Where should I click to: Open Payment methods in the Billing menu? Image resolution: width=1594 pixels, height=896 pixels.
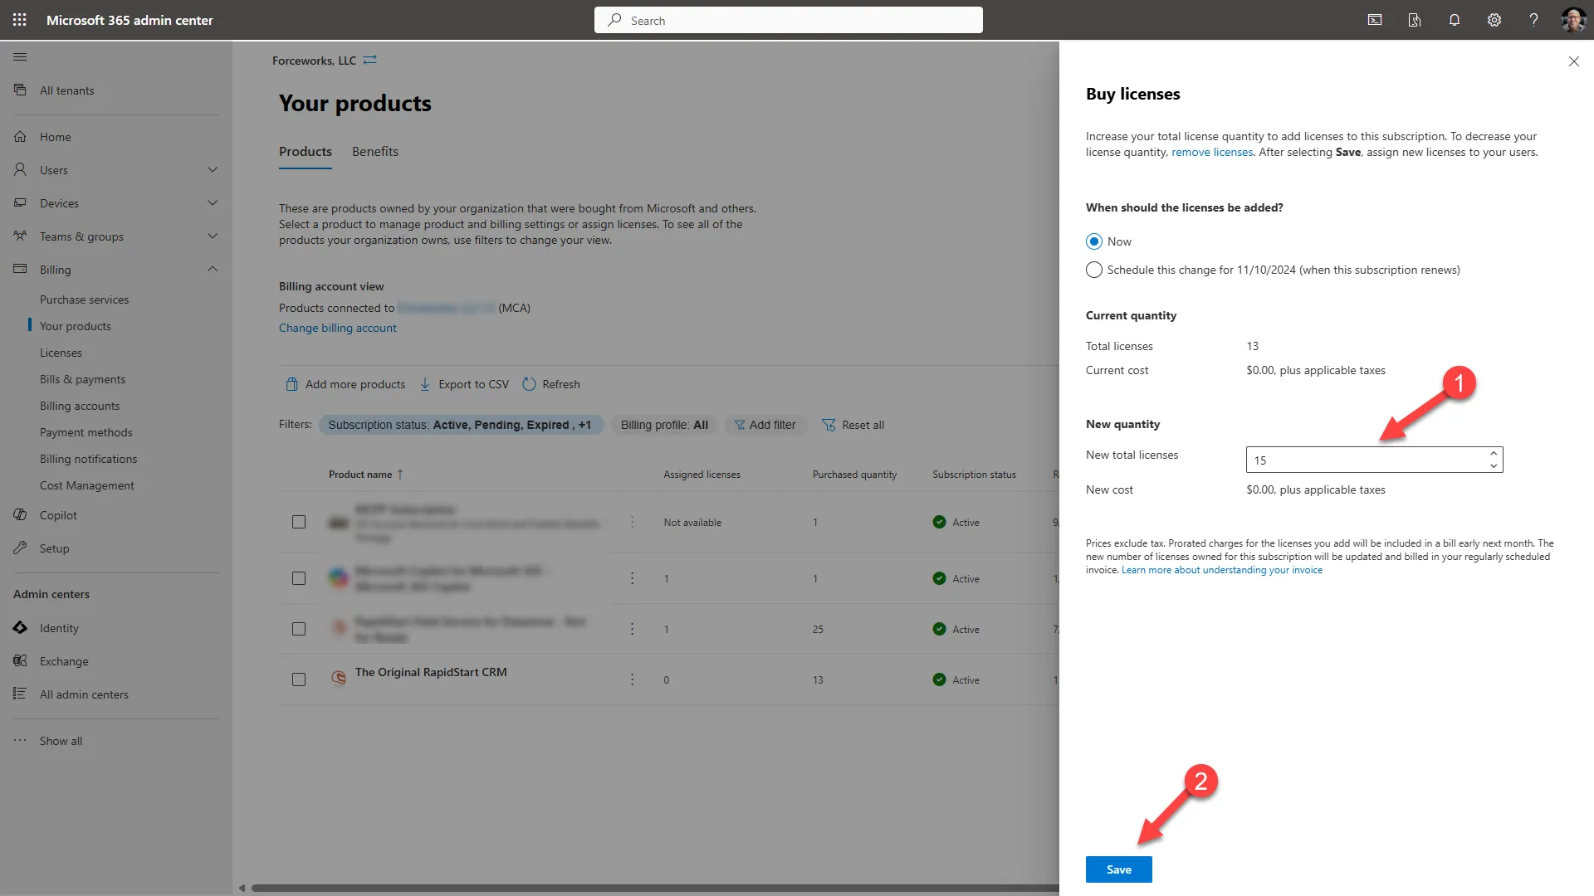(86, 431)
